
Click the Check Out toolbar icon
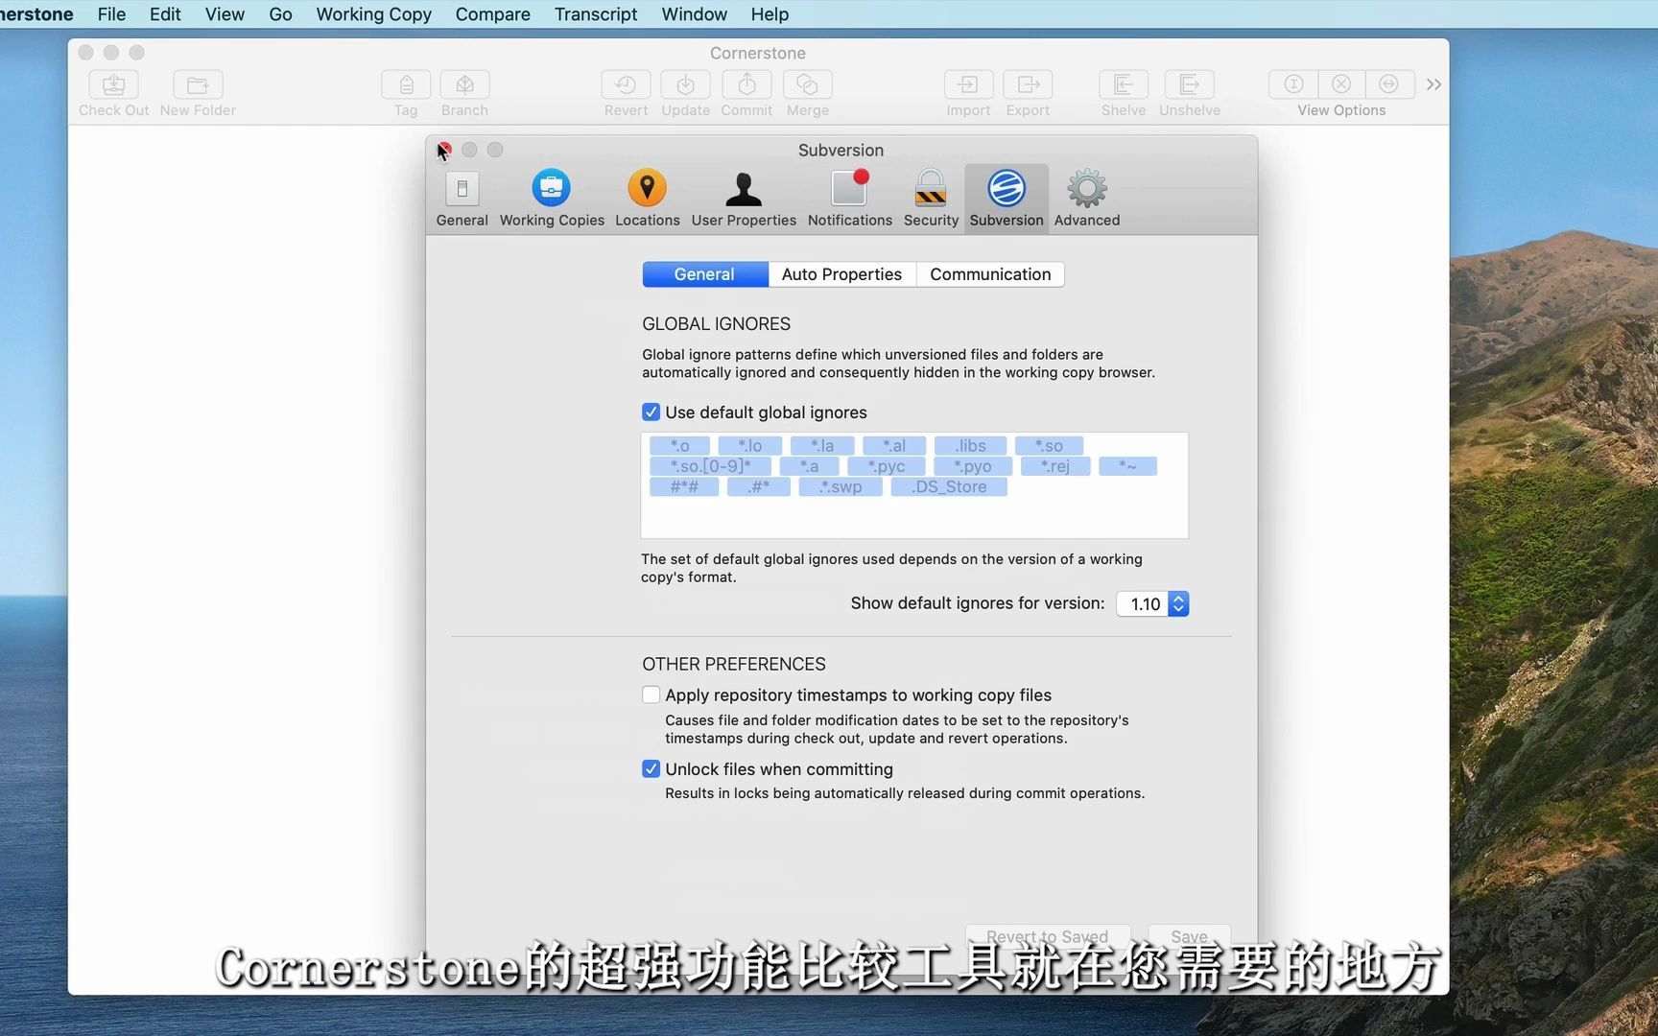(x=113, y=84)
